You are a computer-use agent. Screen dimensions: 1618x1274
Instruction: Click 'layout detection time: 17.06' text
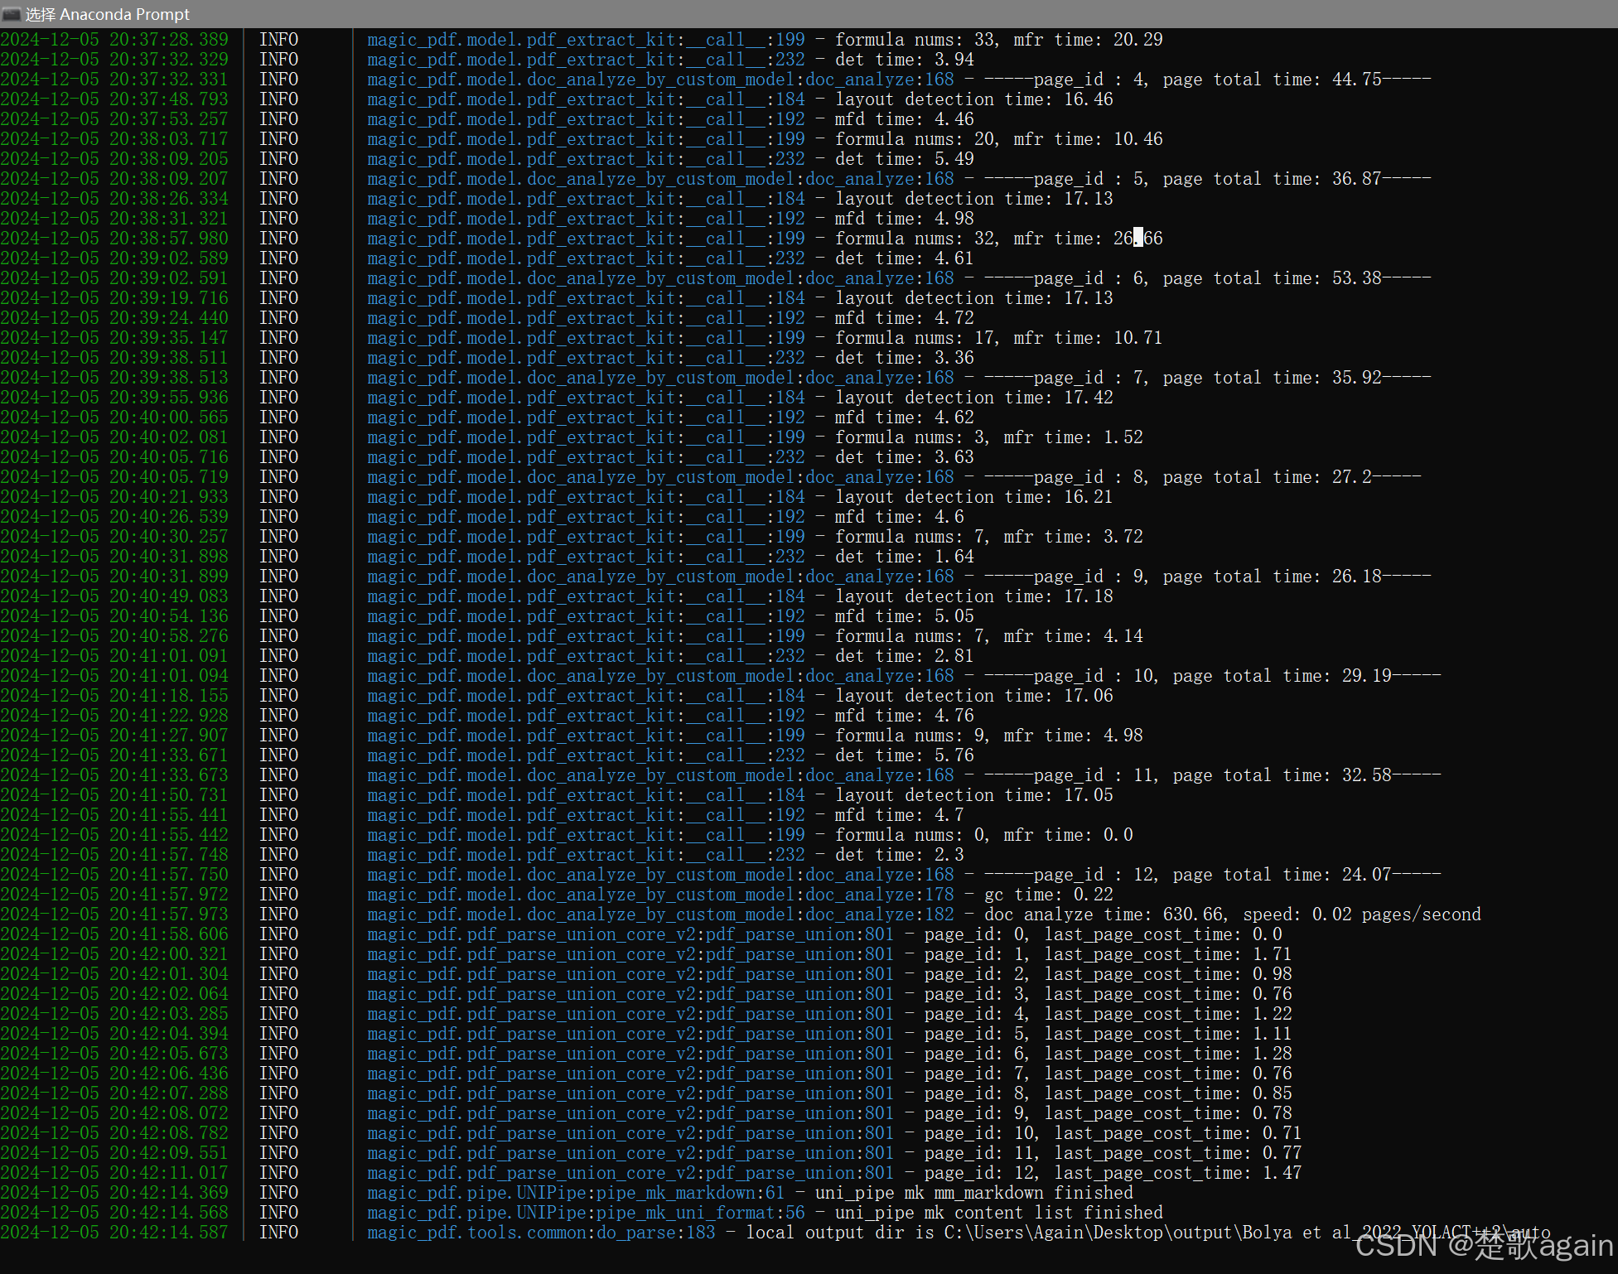(x=974, y=696)
